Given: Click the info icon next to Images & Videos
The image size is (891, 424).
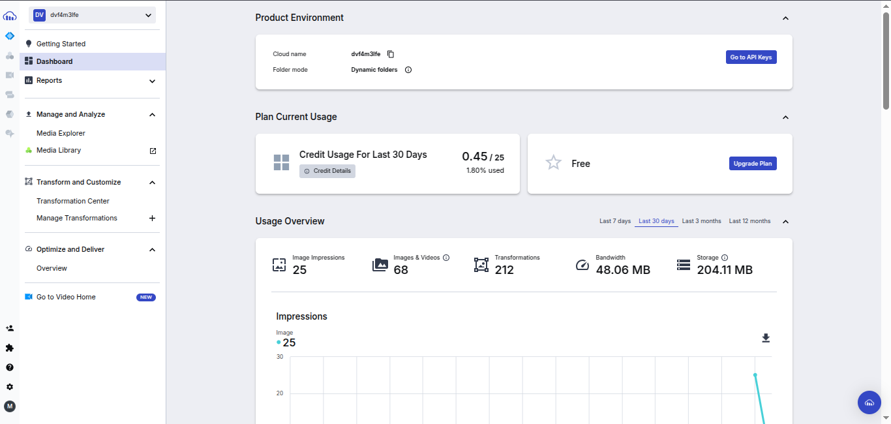Looking at the screenshot, I should (x=446, y=258).
